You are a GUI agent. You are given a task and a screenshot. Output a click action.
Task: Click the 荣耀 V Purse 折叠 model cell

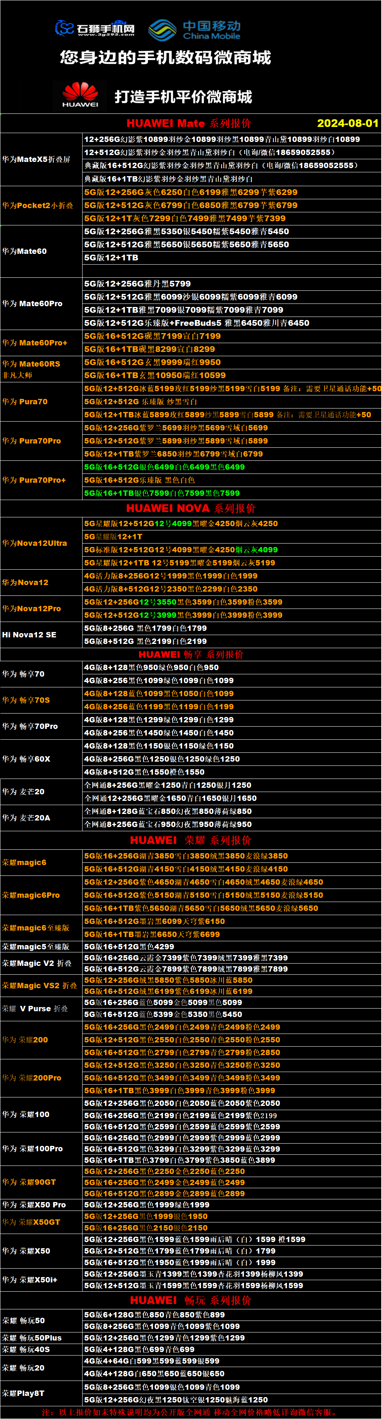(41, 1009)
